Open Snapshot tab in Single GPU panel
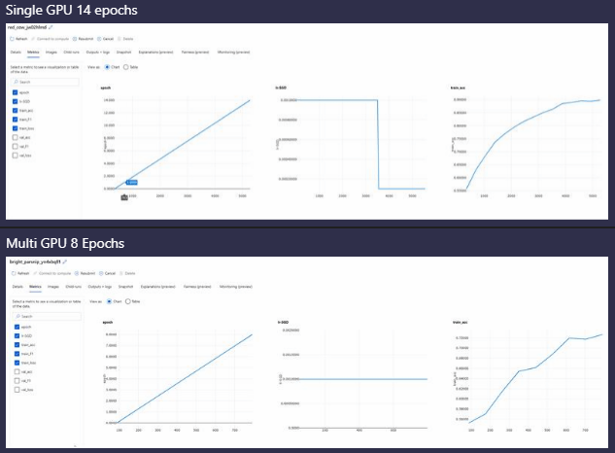This screenshot has width=615, height=453. pos(124,52)
